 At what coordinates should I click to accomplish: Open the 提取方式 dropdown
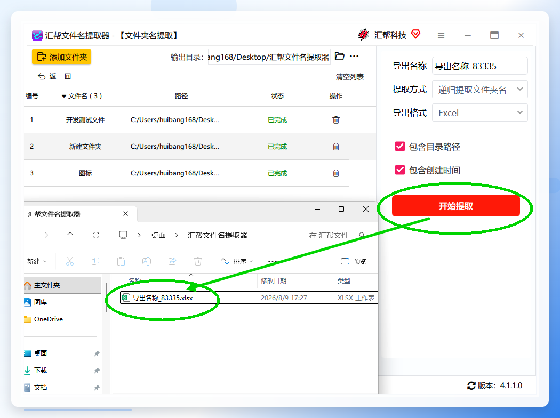click(x=479, y=90)
